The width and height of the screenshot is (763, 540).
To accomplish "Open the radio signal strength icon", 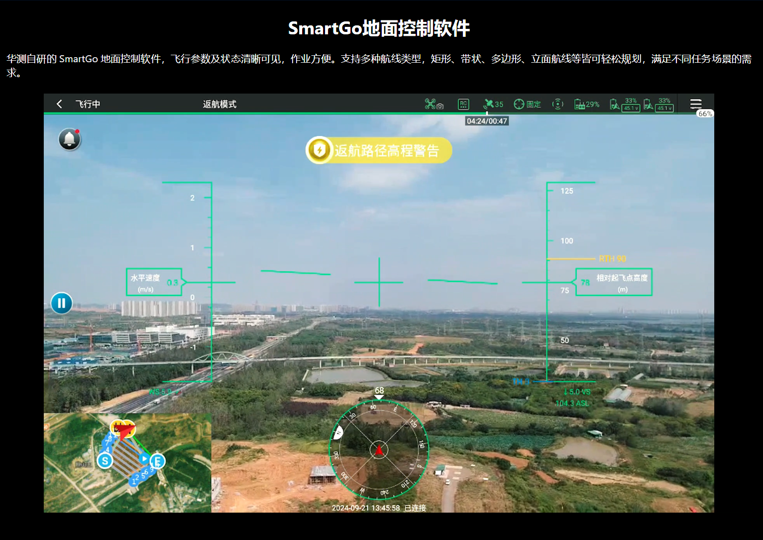I will pos(557,104).
